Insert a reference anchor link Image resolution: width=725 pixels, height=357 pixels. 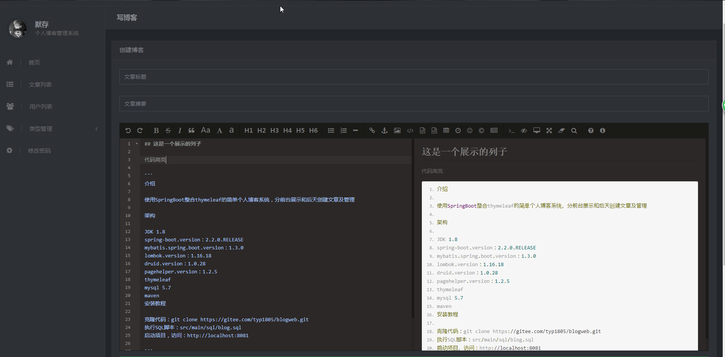(x=385, y=130)
